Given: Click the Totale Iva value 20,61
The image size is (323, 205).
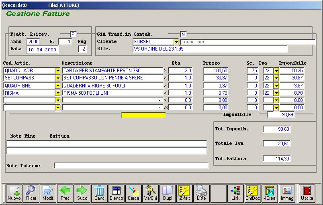Looking at the screenshot, I should pos(277,143).
